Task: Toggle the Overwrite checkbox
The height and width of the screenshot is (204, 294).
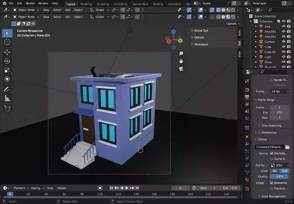Action: coord(271,183)
